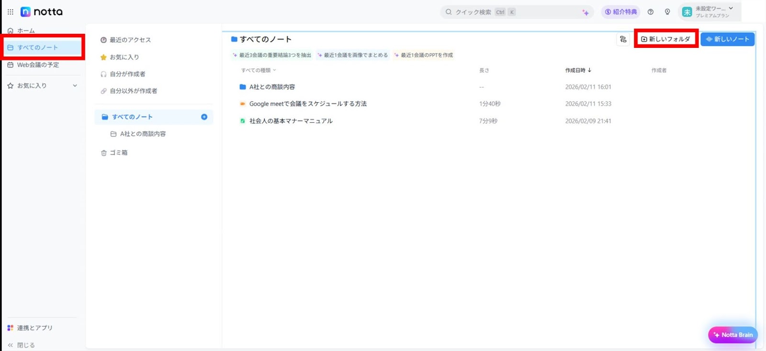The image size is (766, 351).
Task: Create 新しいノート
Action: [x=727, y=39]
